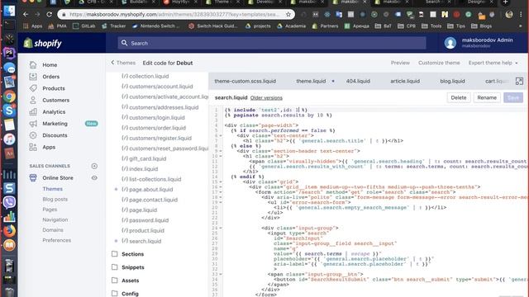Open collection.liquid template
This screenshot has width=529, height=297.
tap(145, 76)
